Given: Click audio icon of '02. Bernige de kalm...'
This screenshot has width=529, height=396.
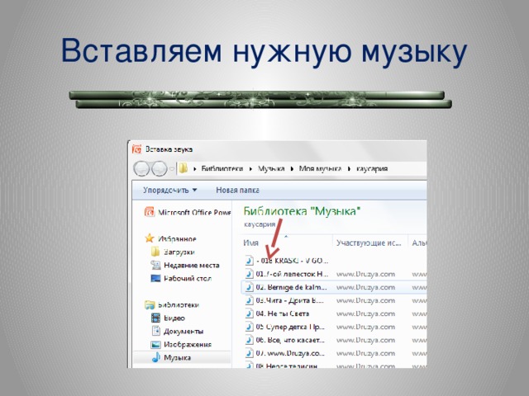Looking at the screenshot, I should tap(249, 287).
